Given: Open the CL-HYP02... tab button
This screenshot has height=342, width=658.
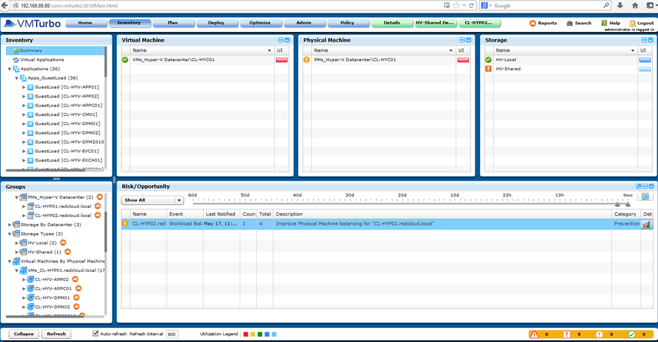Looking at the screenshot, I should [479, 23].
